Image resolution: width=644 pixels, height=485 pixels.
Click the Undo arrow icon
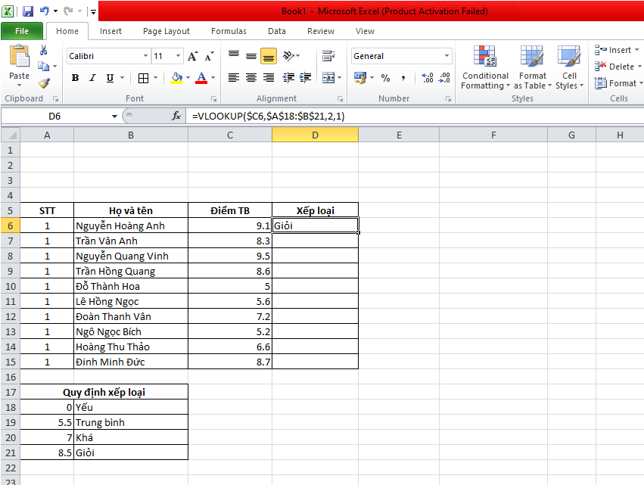pos(45,11)
